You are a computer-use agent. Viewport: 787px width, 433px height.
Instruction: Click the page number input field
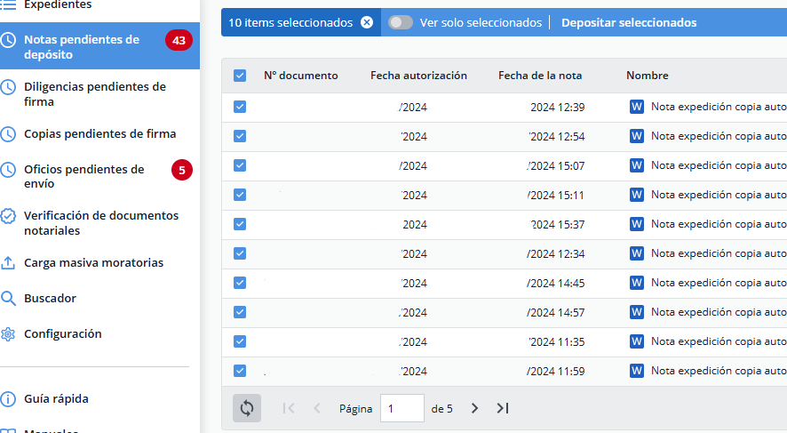[x=401, y=408]
